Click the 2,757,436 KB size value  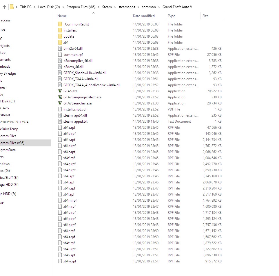point(212,225)
